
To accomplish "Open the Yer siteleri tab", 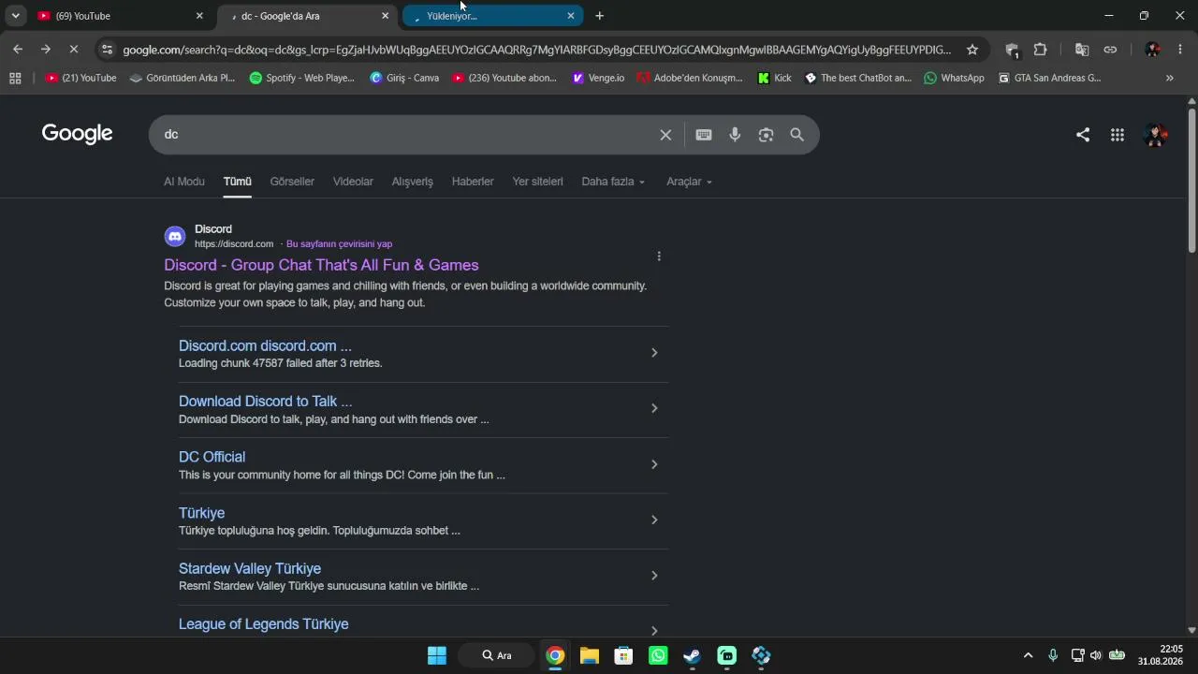I will pyautogui.click(x=538, y=182).
